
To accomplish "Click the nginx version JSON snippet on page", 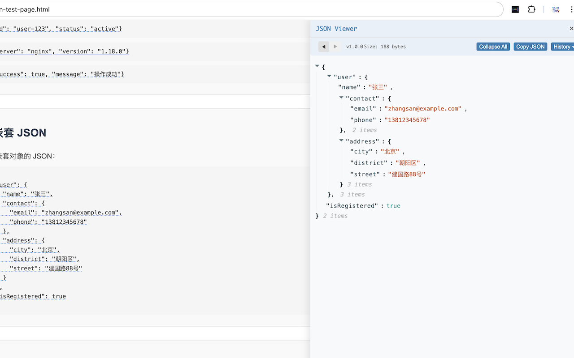I will click(64, 51).
